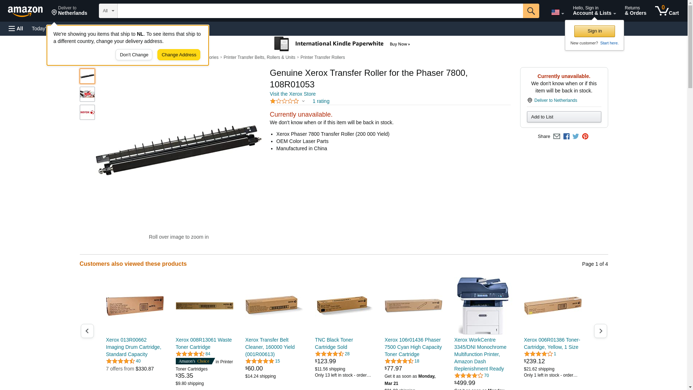
Task: Open the shopping cart
Action: point(667,11)
